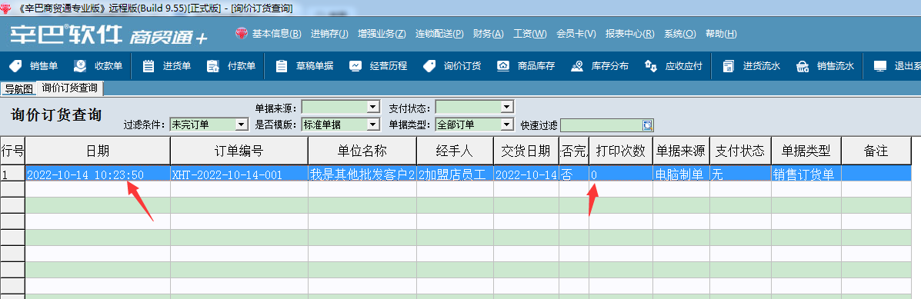
Task: Click handler cell 2加盟店员工
Action: click(x=455, y=174)
